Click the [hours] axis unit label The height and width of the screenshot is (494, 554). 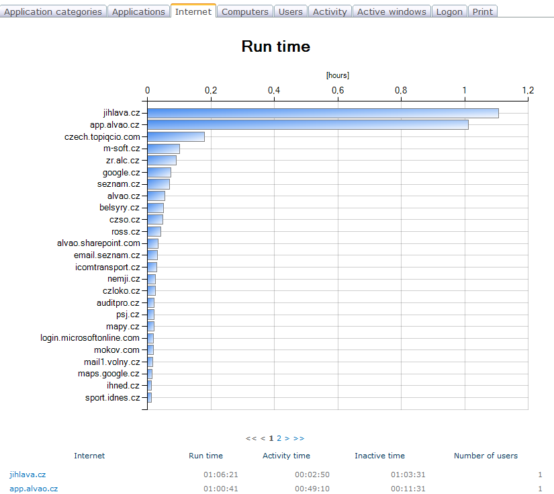pos(337,75)
